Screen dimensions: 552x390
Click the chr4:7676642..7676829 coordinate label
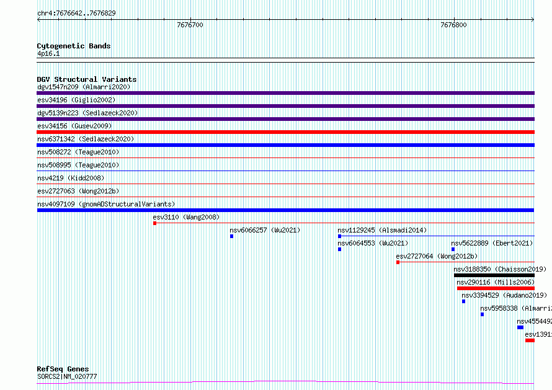[x=76, y=14]
